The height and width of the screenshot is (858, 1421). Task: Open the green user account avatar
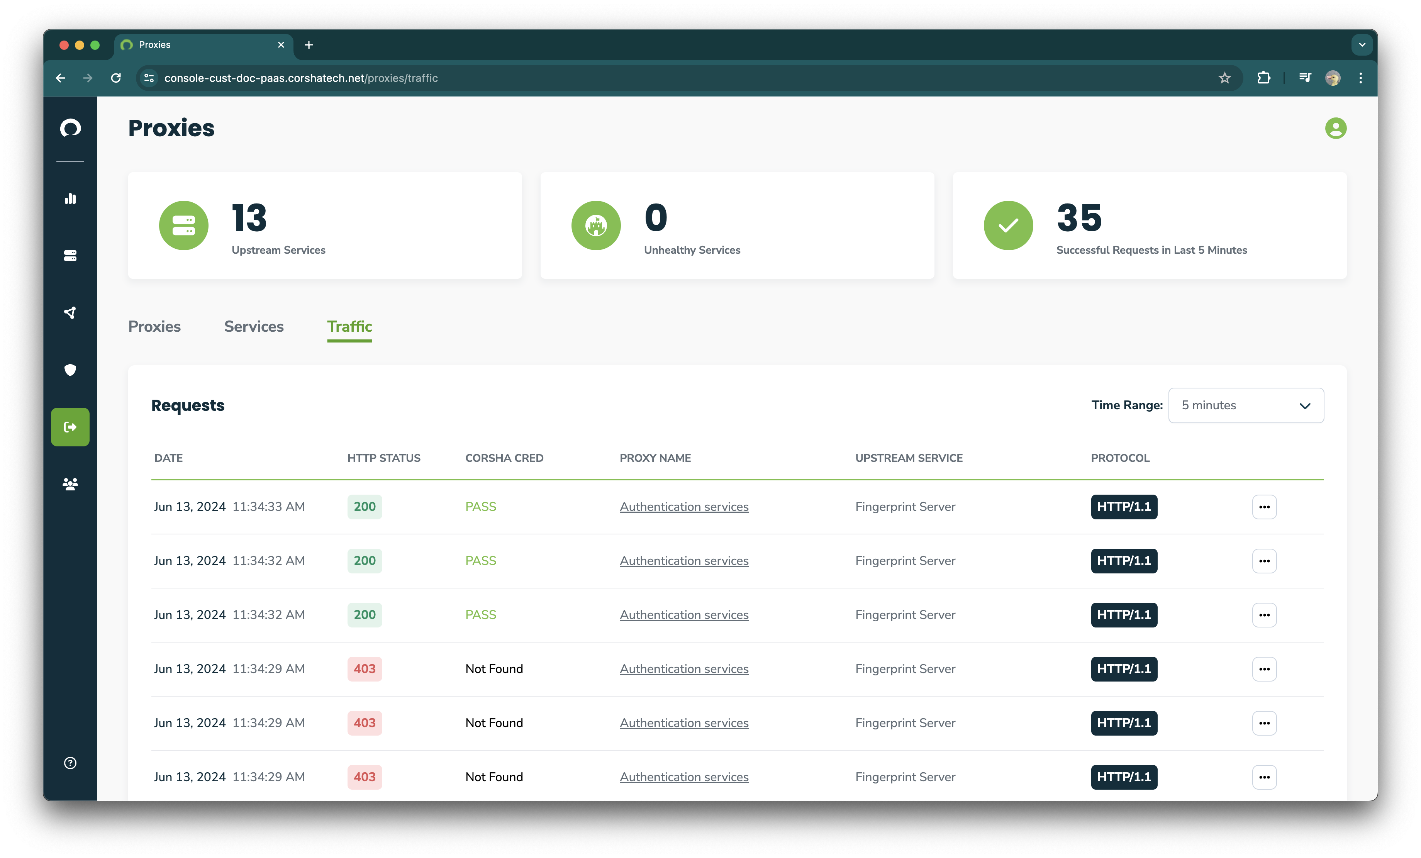(1335, 128)
